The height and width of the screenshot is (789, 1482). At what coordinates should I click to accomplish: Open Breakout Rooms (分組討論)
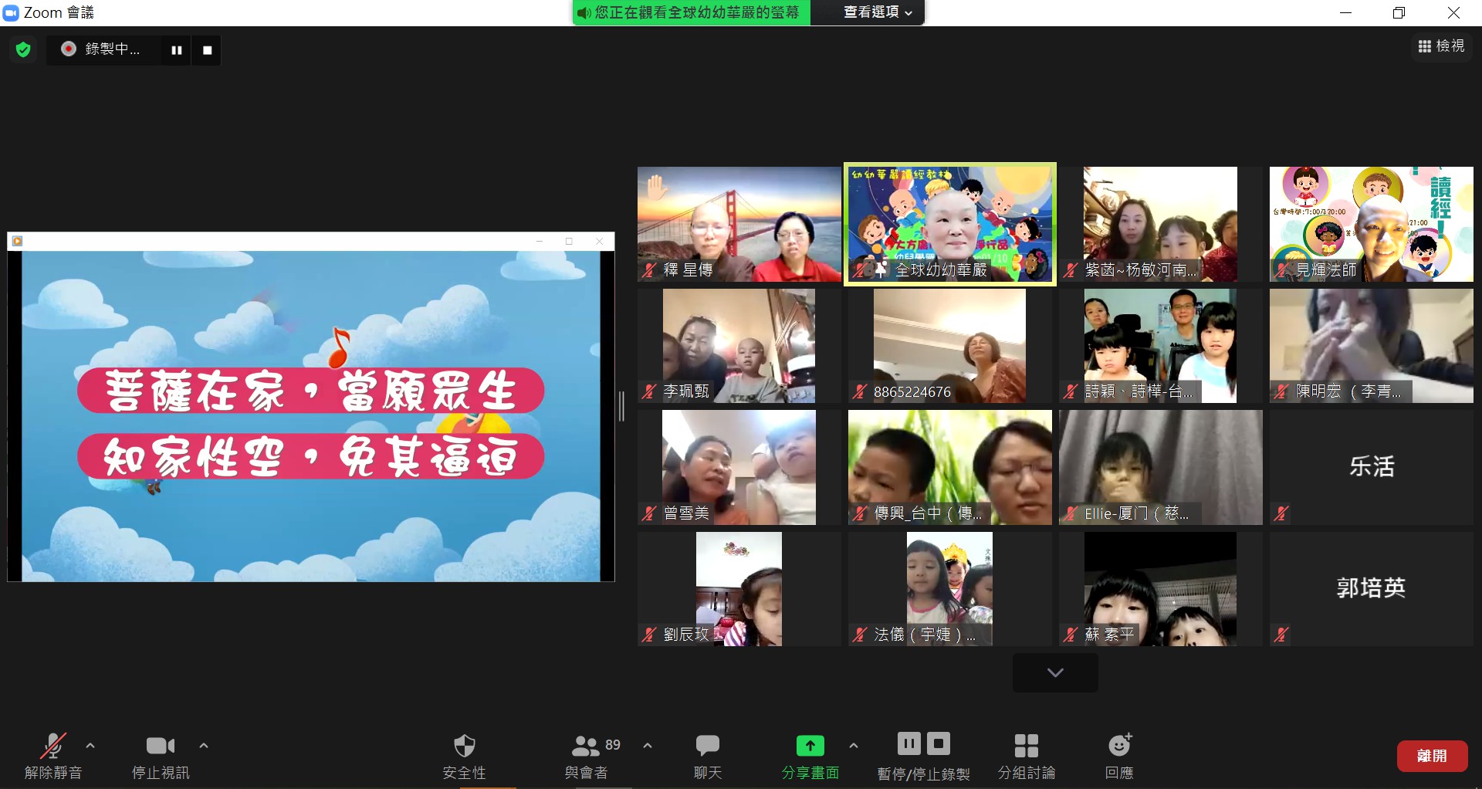point(1026,746)
